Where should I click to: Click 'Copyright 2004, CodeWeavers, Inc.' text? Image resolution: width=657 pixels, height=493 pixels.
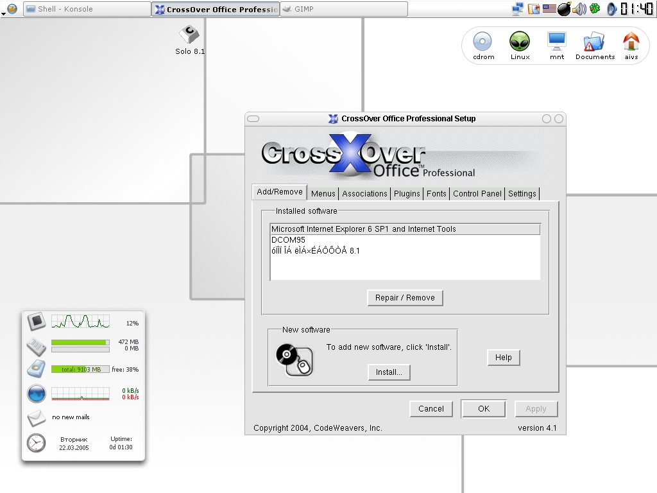pos(318,428)
